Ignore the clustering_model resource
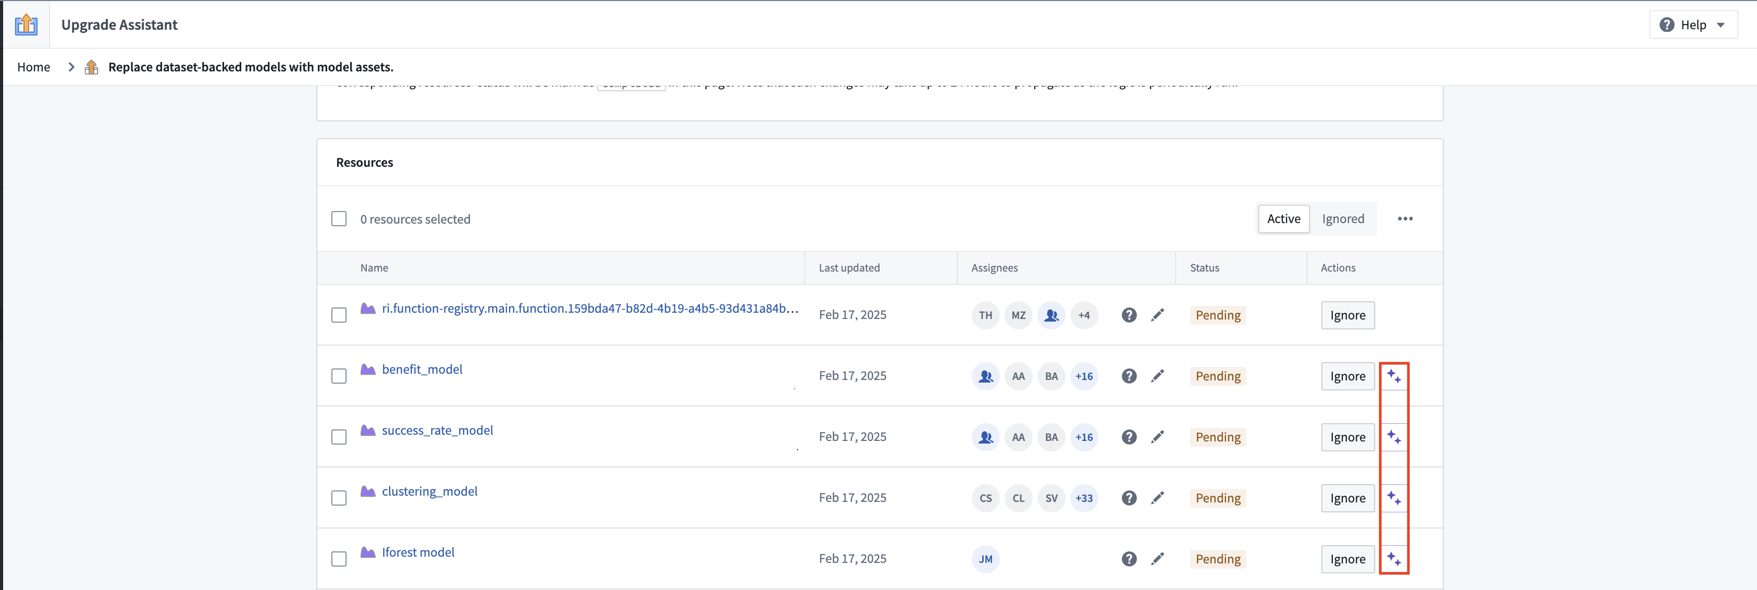The image size is (1757, 590). coord(1348,499)
